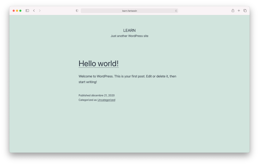Minimize the window with the yellow button

click(17, 11)
